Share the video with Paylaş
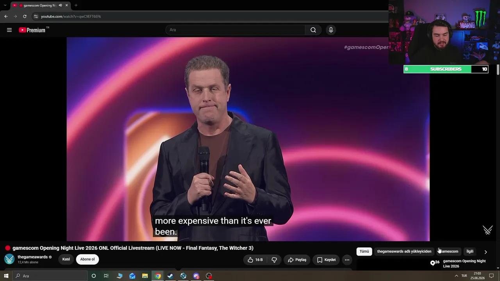This screenshot has height=281, width=500. point(297,260)
